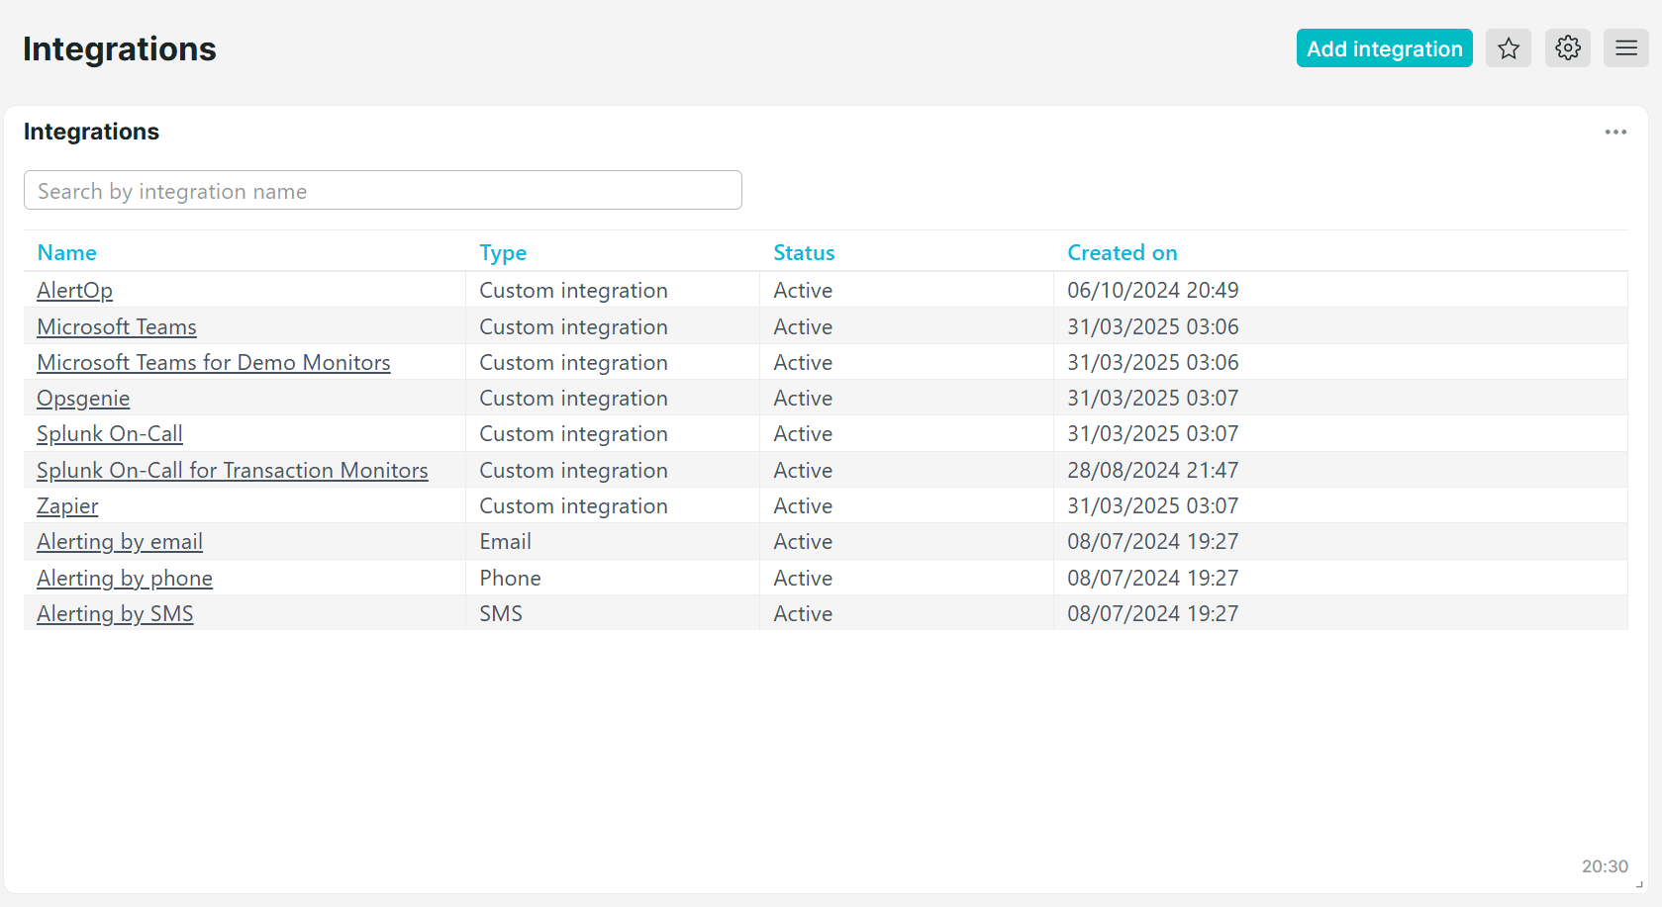The image size is (1662, 907).
Task: Open the three-dot panel options menu
Action: (1615, 133)
